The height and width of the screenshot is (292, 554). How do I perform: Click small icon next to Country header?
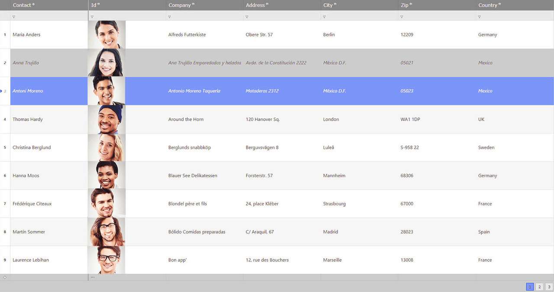click(499, 4)
